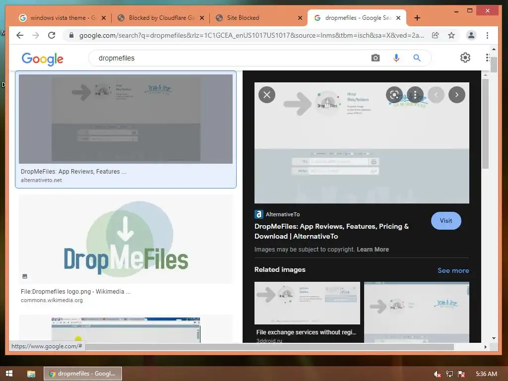The image size is (508, 381).
Task: Open network status tray icon
Action: pyautogui.click(x=449, y=374)
